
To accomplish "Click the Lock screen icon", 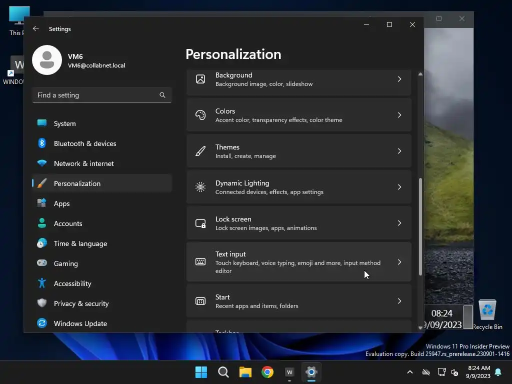I will (200, 223).
